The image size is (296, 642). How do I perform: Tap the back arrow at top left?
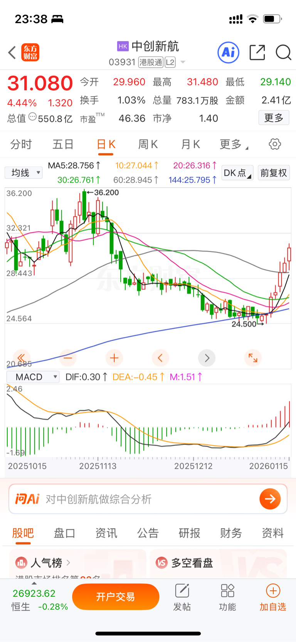[x=12, y=53]
